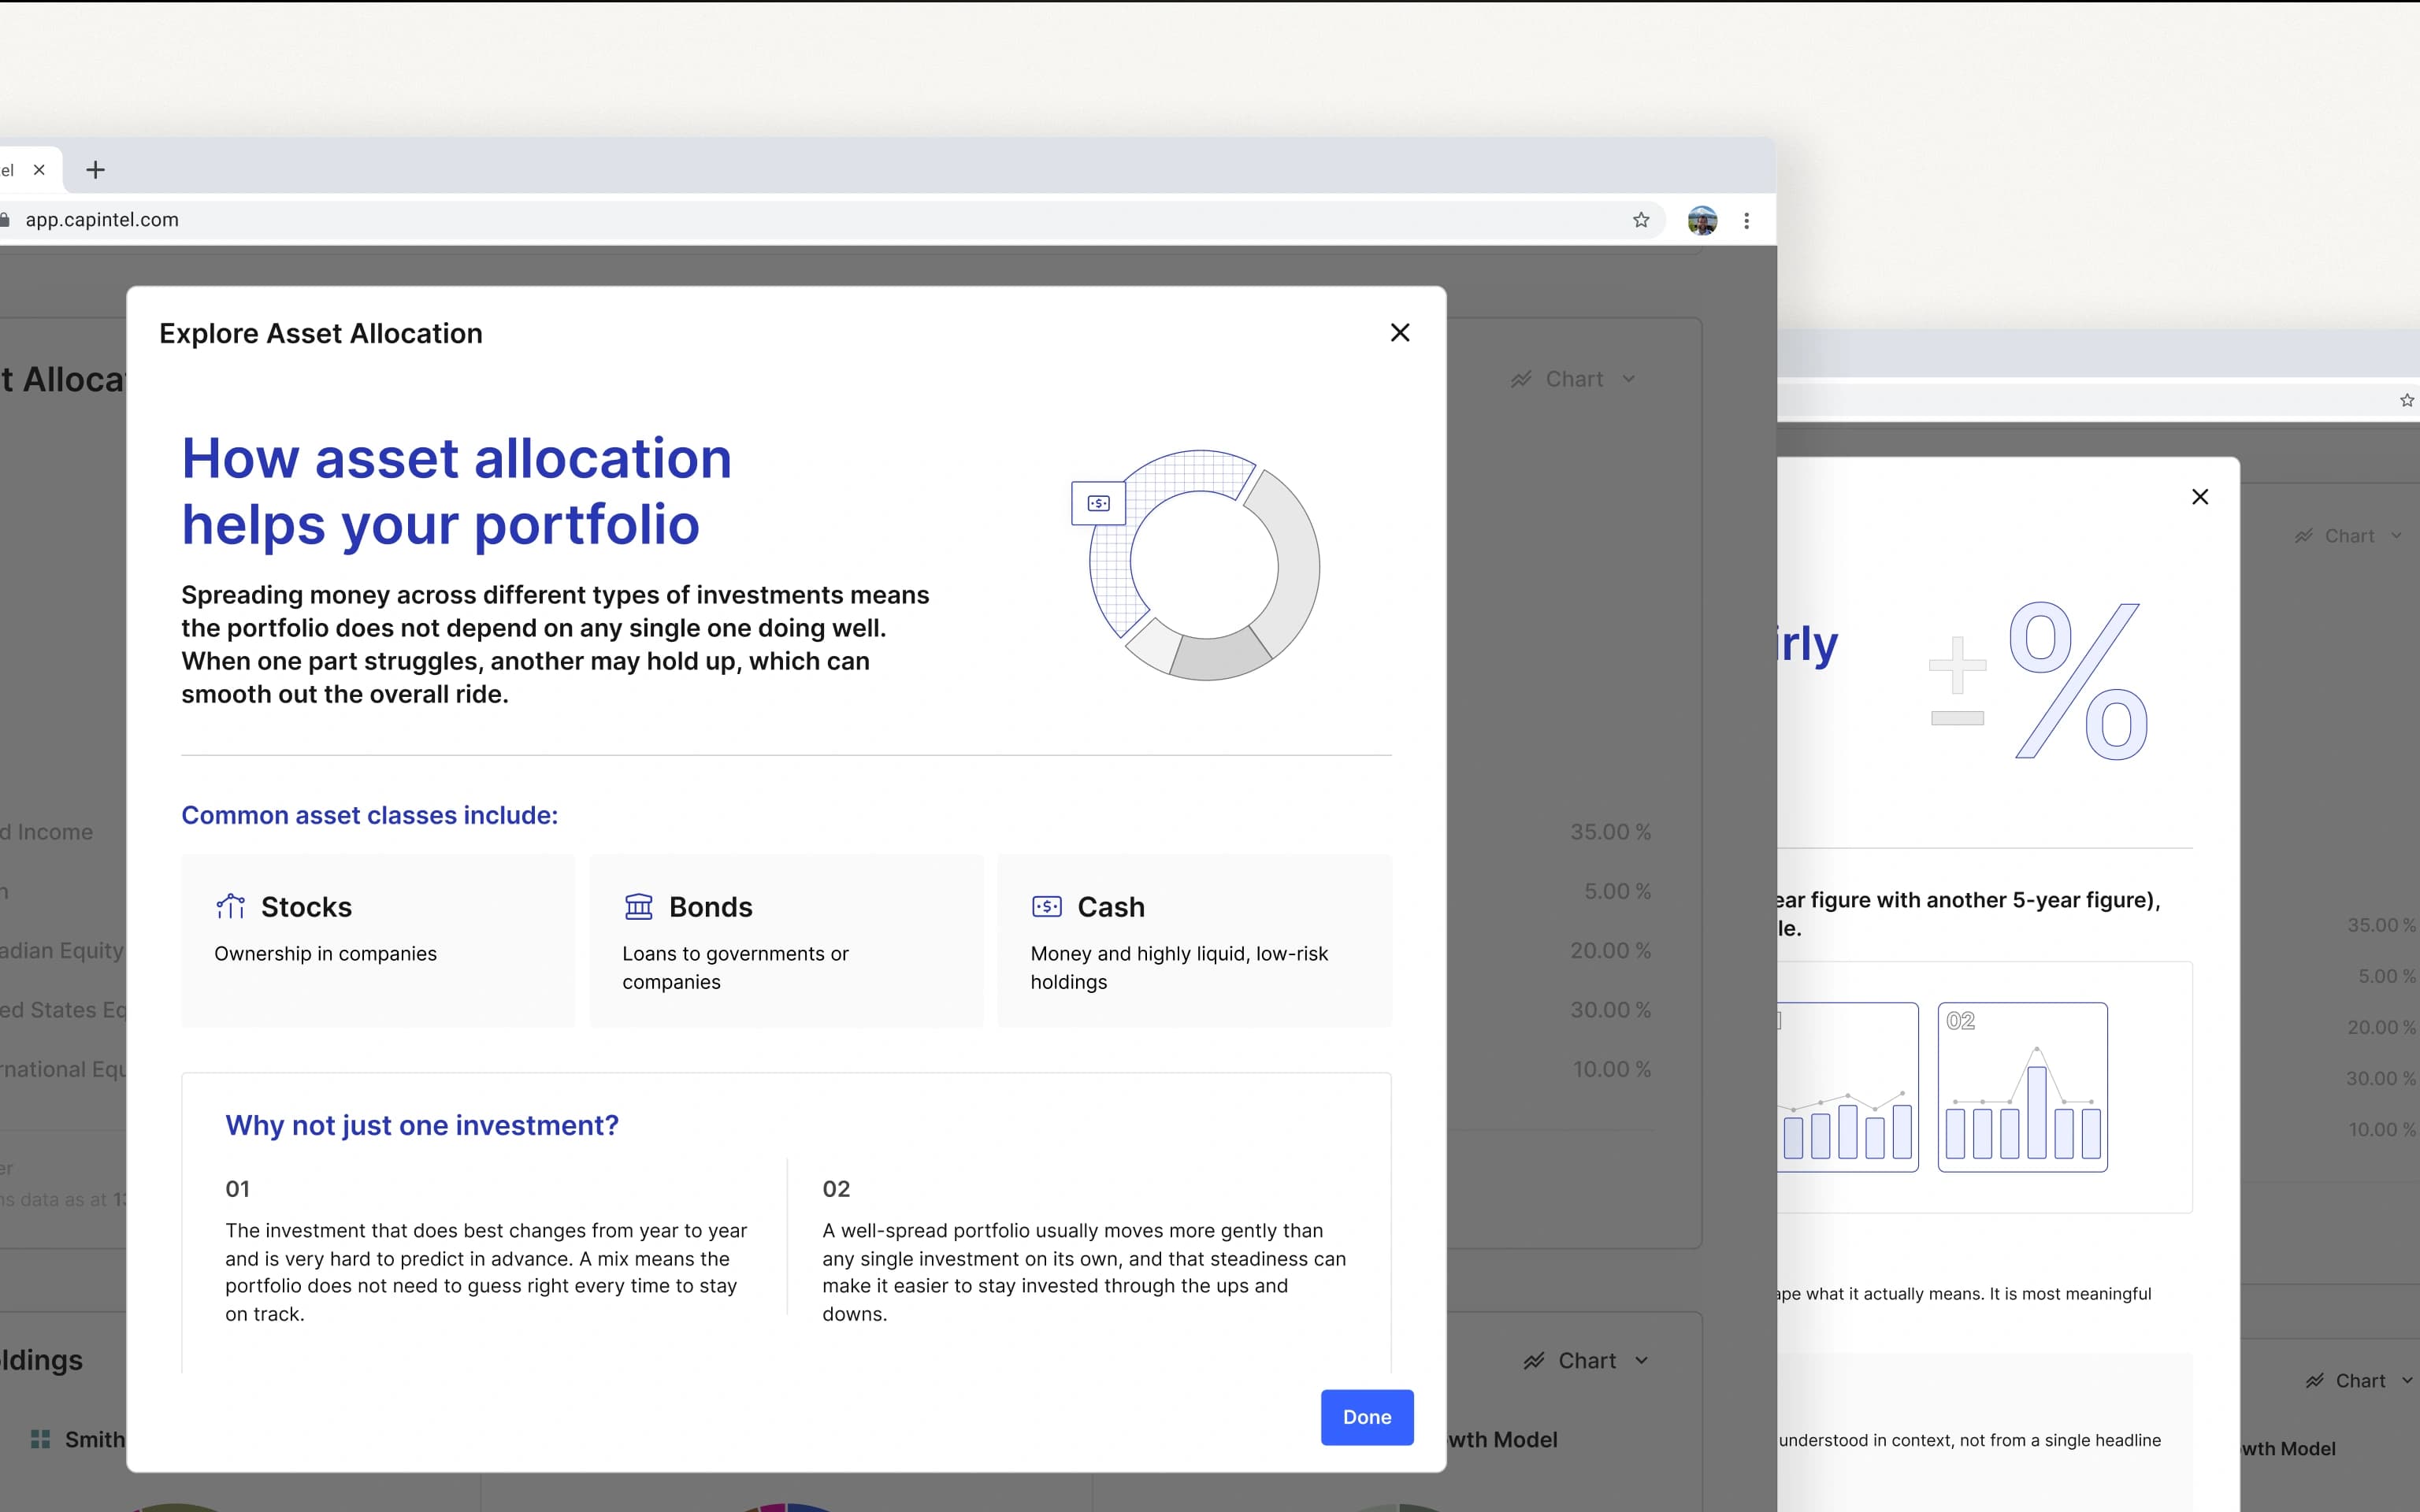Click the chart line icon beside the upper Chart in the second window
This screenshot has width=2420, height=1512.
point(2304,536)
